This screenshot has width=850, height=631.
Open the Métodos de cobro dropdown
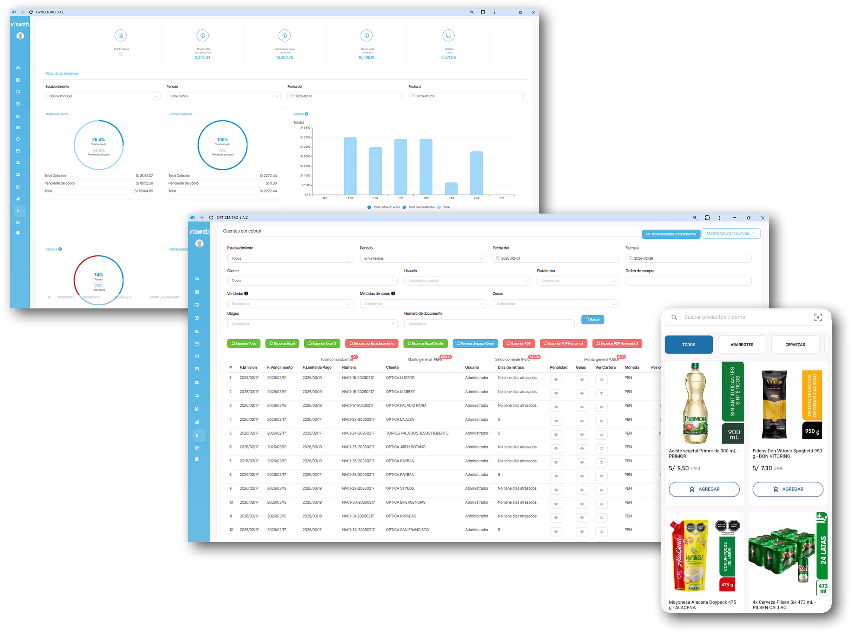pos(423,304)
